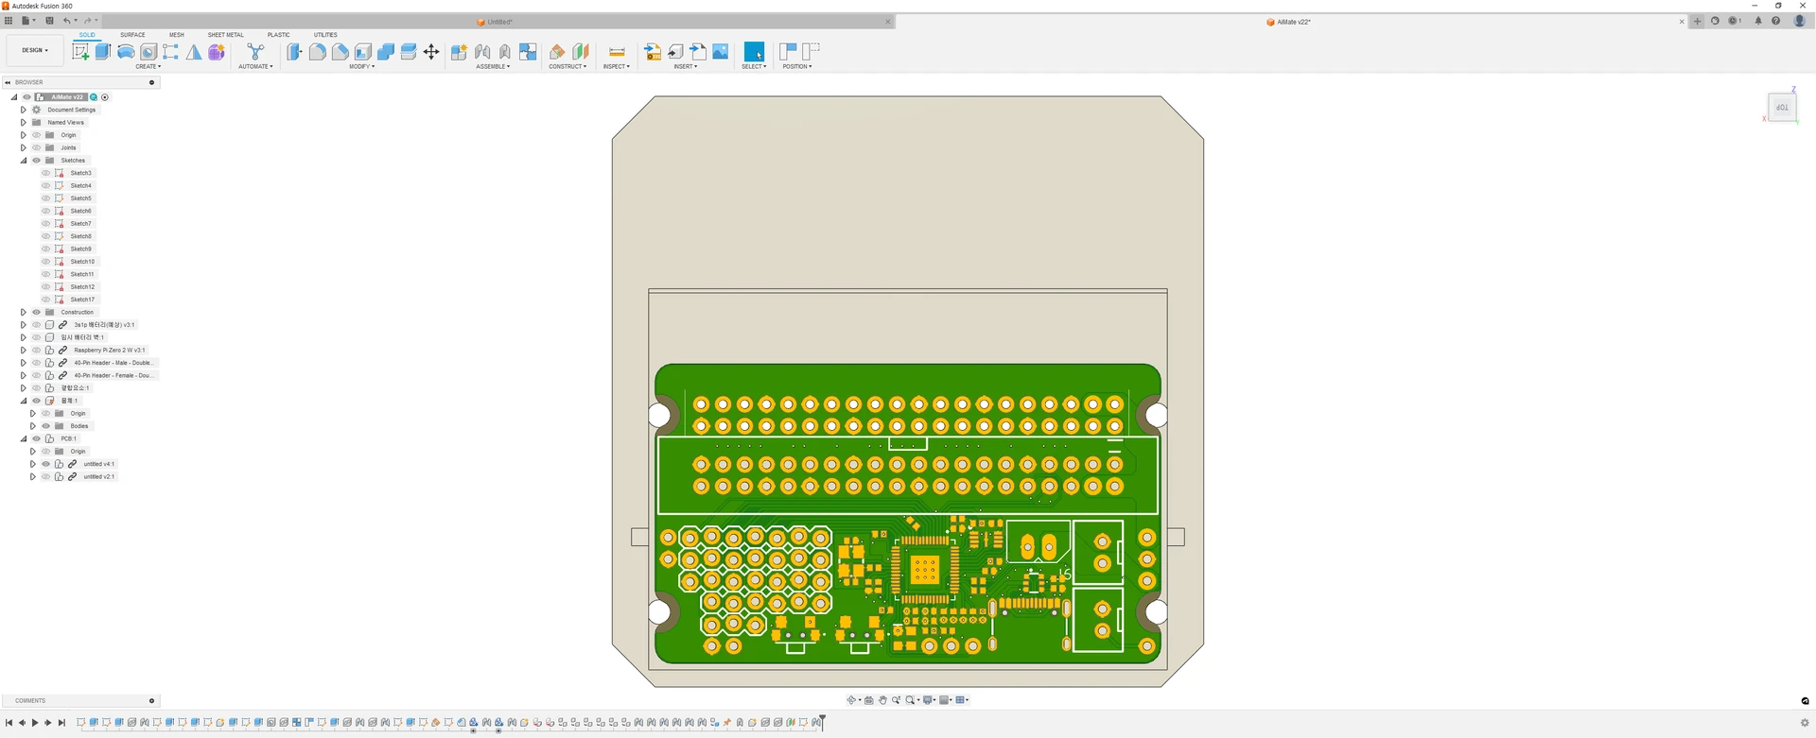Click the Save icon
Viewport: 1816px width, 738px height.
[x=50, y=21]
